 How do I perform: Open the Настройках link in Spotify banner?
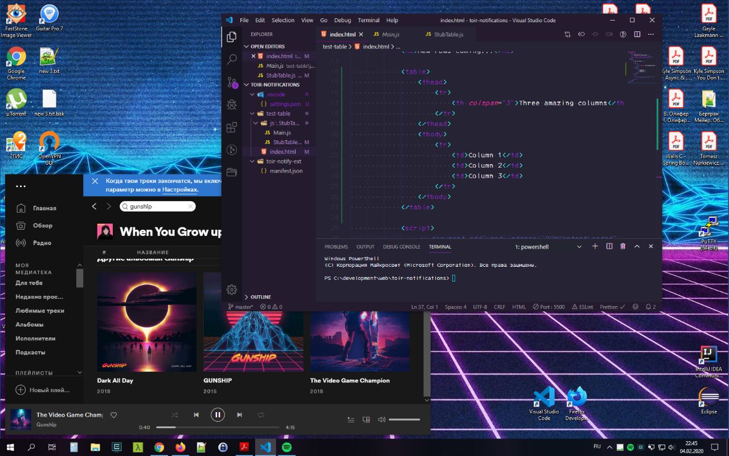point(179,189)
